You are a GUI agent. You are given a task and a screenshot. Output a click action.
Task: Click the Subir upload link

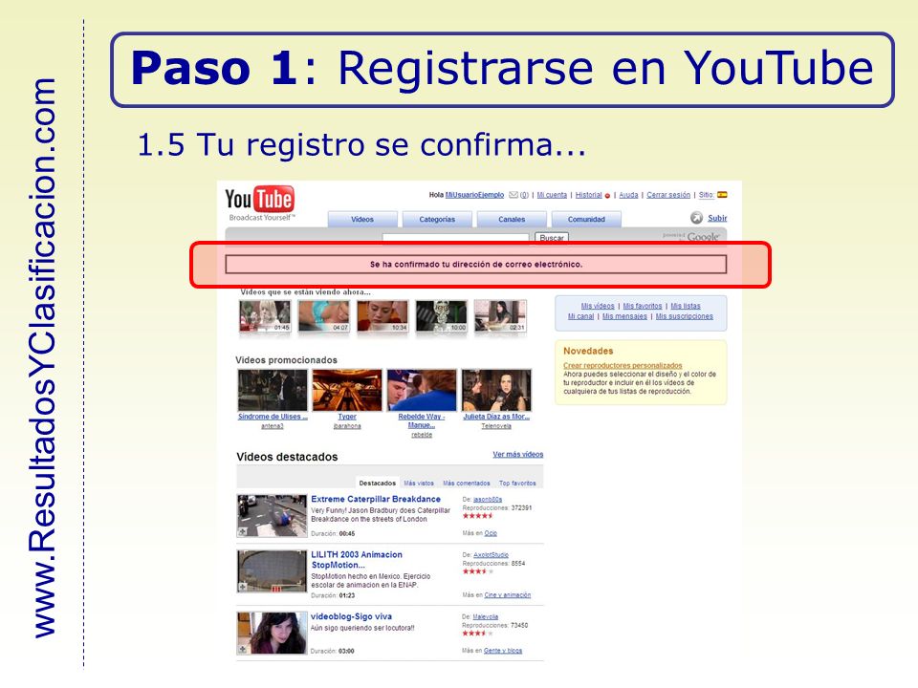pos(717,218)
